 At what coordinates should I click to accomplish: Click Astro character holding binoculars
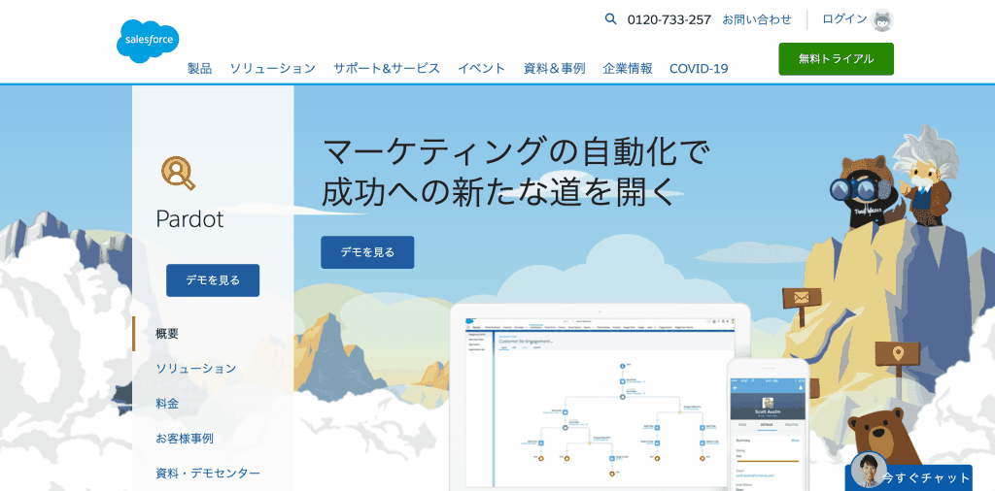point(864,190)
